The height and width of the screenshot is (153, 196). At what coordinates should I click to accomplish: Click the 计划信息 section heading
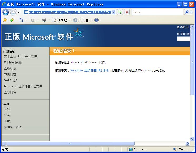point(9,51)
